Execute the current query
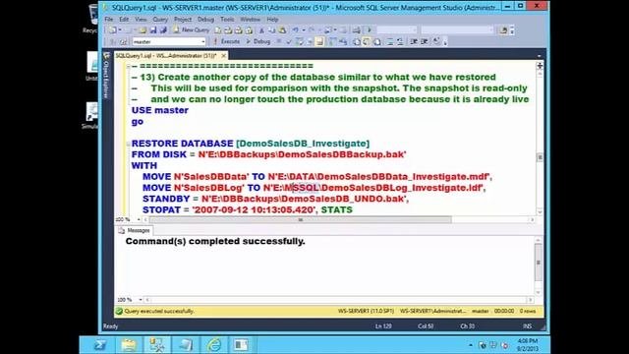The image size is (629, 354). pos(227,41)
